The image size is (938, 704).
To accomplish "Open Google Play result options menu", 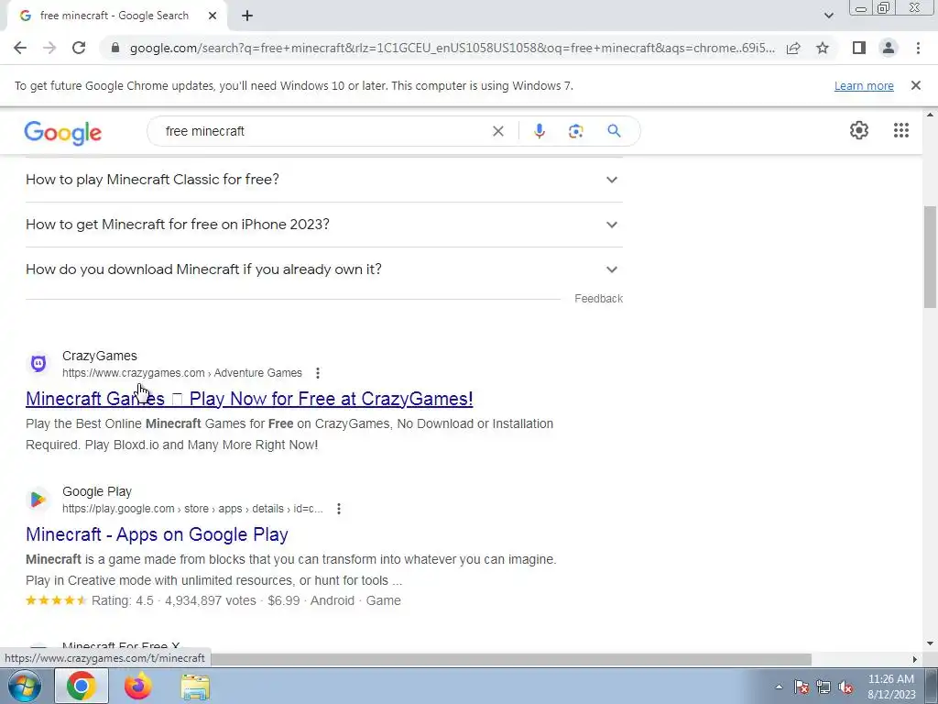I will [339, 509].
